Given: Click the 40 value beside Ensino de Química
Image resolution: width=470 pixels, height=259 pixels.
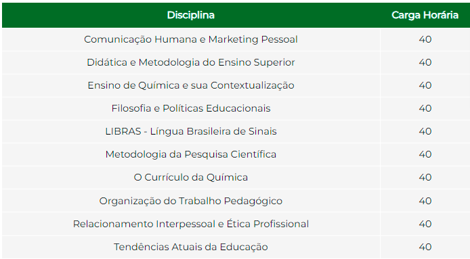Looking at the screenshot, I should pyautogui.click(x=425, y=85).
